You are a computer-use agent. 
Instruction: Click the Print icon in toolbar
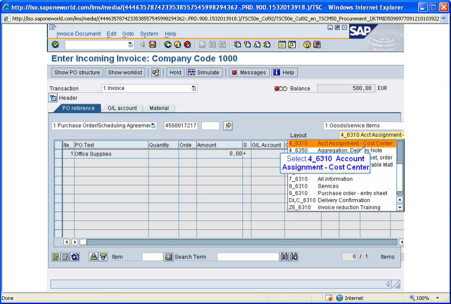202,45
